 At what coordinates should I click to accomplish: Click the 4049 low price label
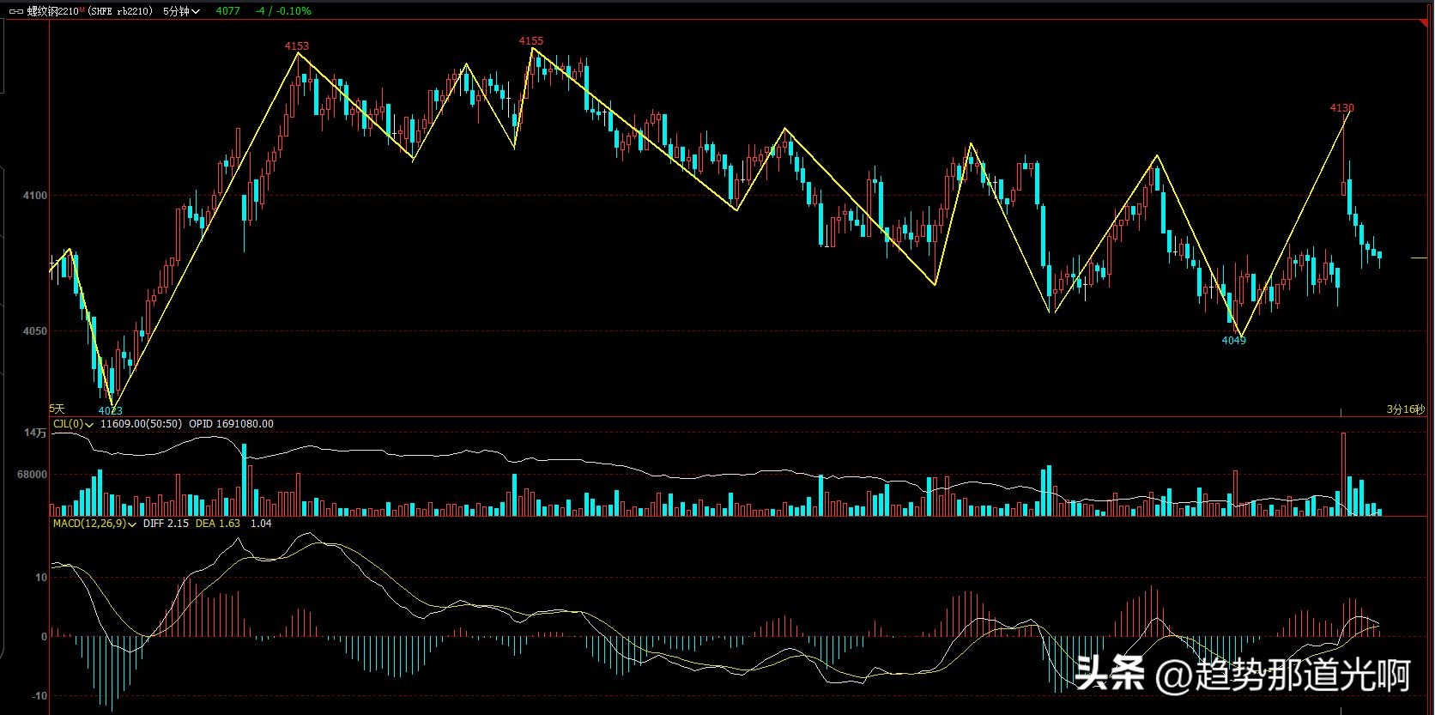coord(1233,341)
